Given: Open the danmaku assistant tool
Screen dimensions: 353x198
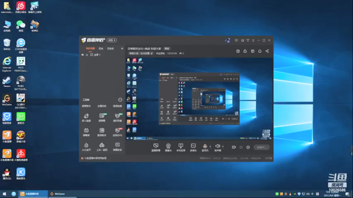Looking at the screenshot, I should pos(117,147).
